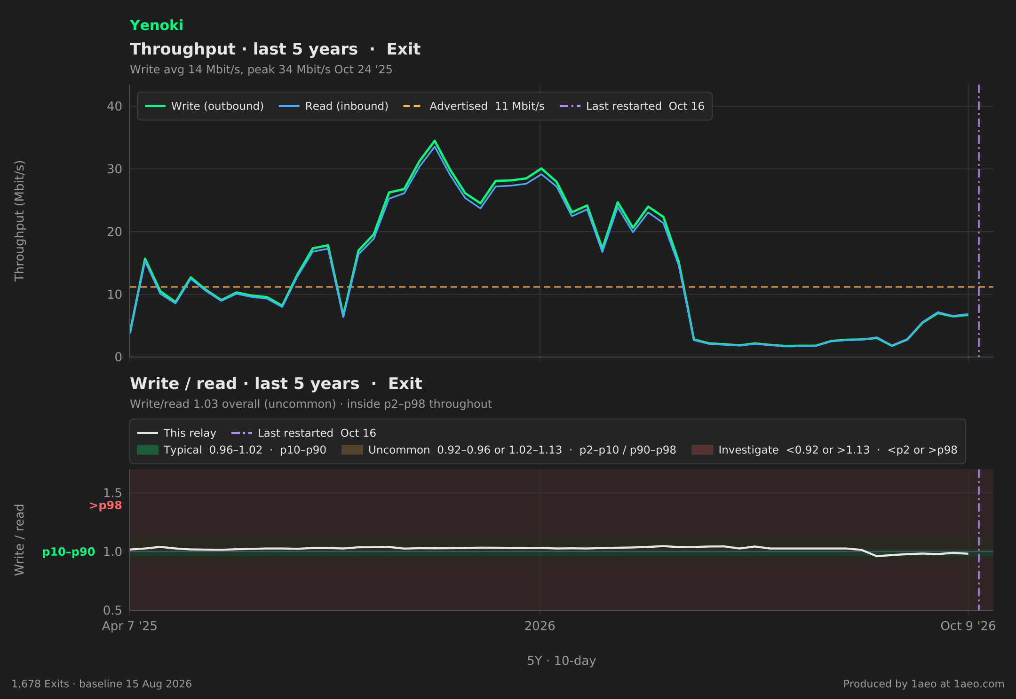This screenshot has width=1016, height=699.
Task: Click the Write / read y-axis title
Action: click(19, 540)
